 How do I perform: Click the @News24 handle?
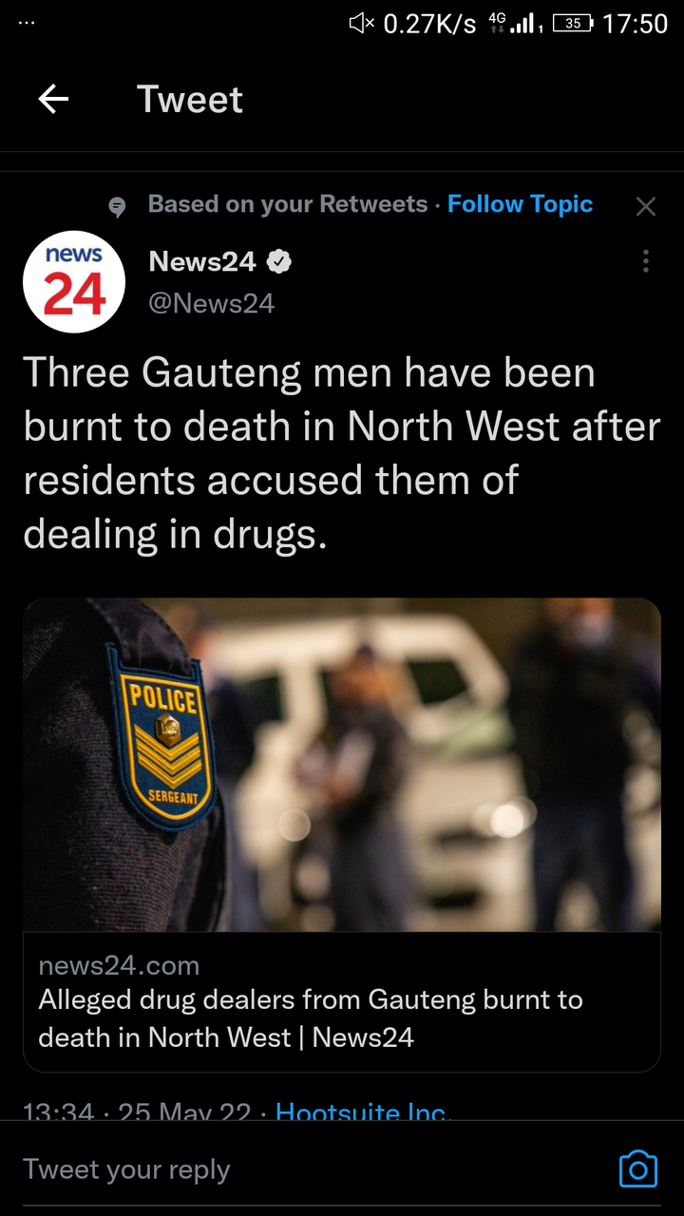212,303
